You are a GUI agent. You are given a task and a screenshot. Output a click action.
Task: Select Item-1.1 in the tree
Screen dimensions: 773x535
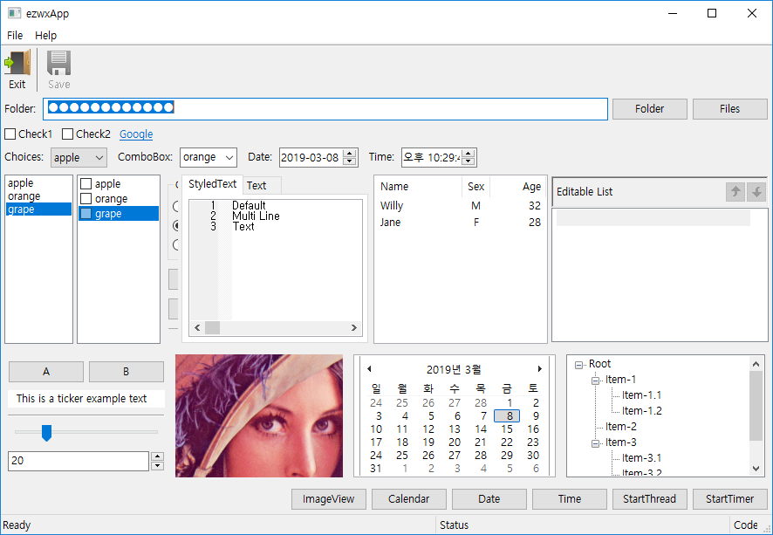point(641,395)
